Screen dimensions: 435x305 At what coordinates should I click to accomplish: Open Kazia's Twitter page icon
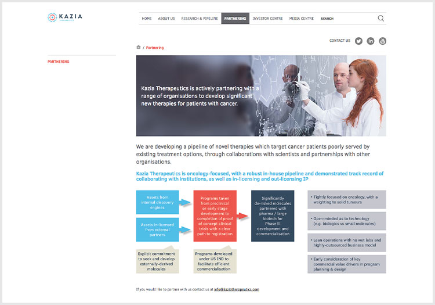pyautogui.click(x=358, y=41)
